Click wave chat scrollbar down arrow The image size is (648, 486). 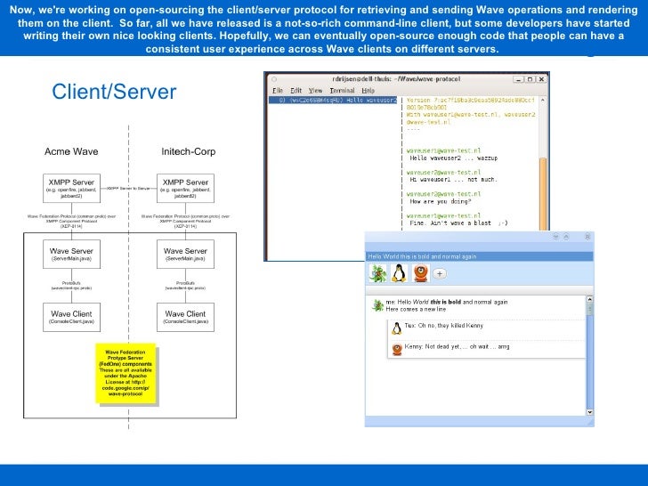(590, 412)
